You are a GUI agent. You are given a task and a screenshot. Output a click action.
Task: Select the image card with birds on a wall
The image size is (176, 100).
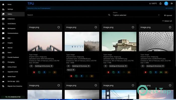point(96,27)
